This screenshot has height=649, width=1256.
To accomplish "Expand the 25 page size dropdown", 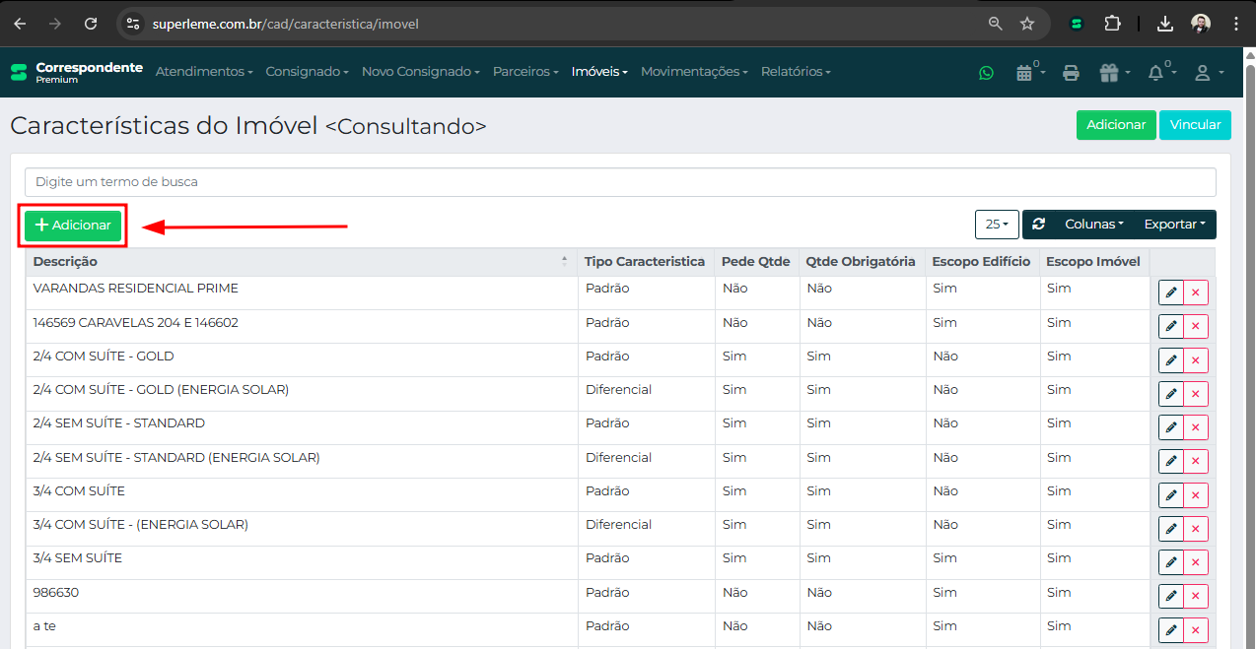I will (x=996, y=225).
